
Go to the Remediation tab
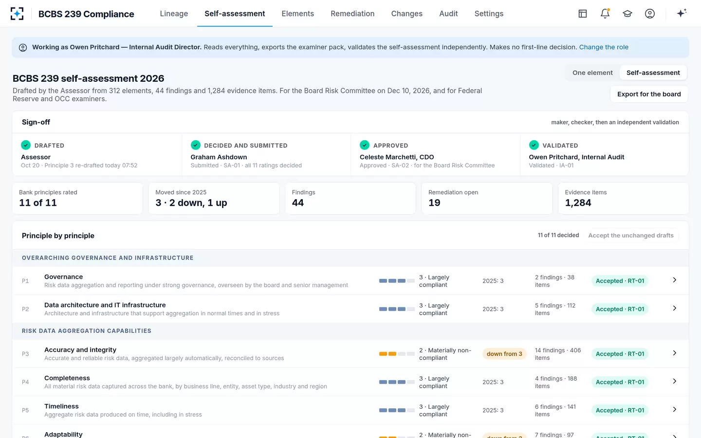tap(352, 14)
